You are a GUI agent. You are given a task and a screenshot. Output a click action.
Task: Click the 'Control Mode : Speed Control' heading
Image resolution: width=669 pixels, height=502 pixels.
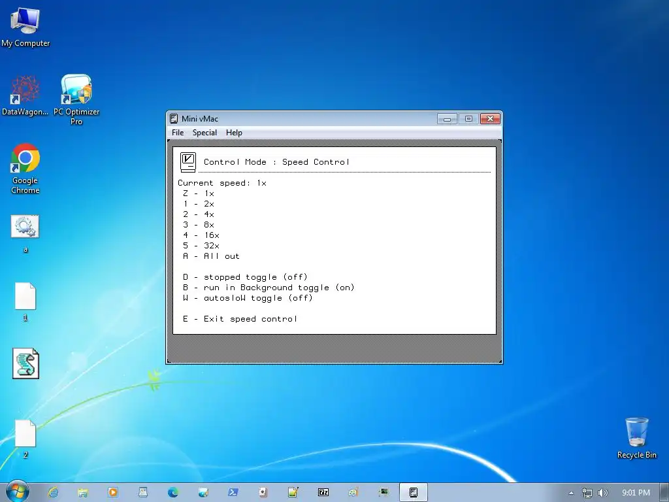276,162
